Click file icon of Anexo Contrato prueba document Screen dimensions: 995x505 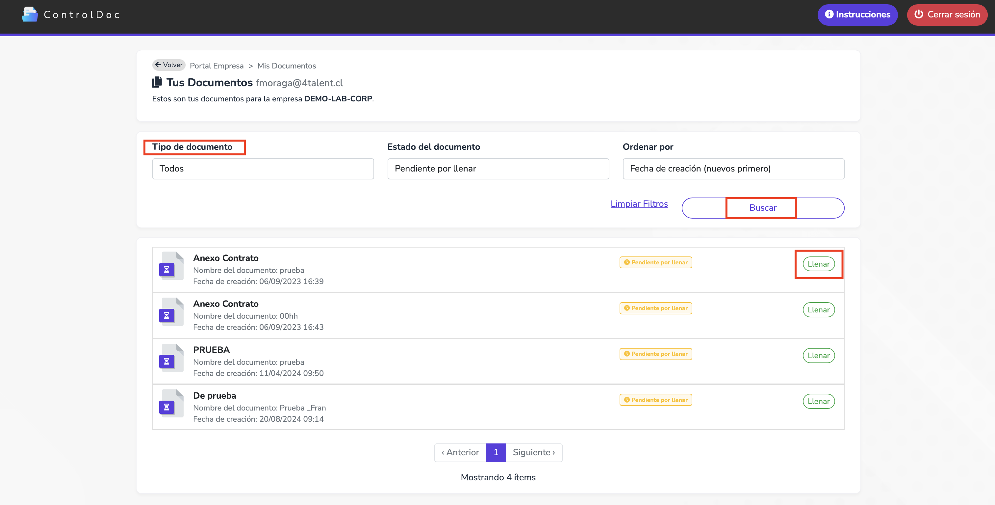[171, 266]
